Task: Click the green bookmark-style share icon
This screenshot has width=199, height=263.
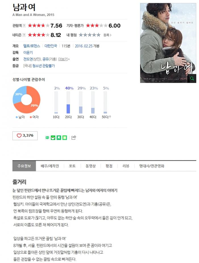Action: pyautogui.click(x=59, y=138)
